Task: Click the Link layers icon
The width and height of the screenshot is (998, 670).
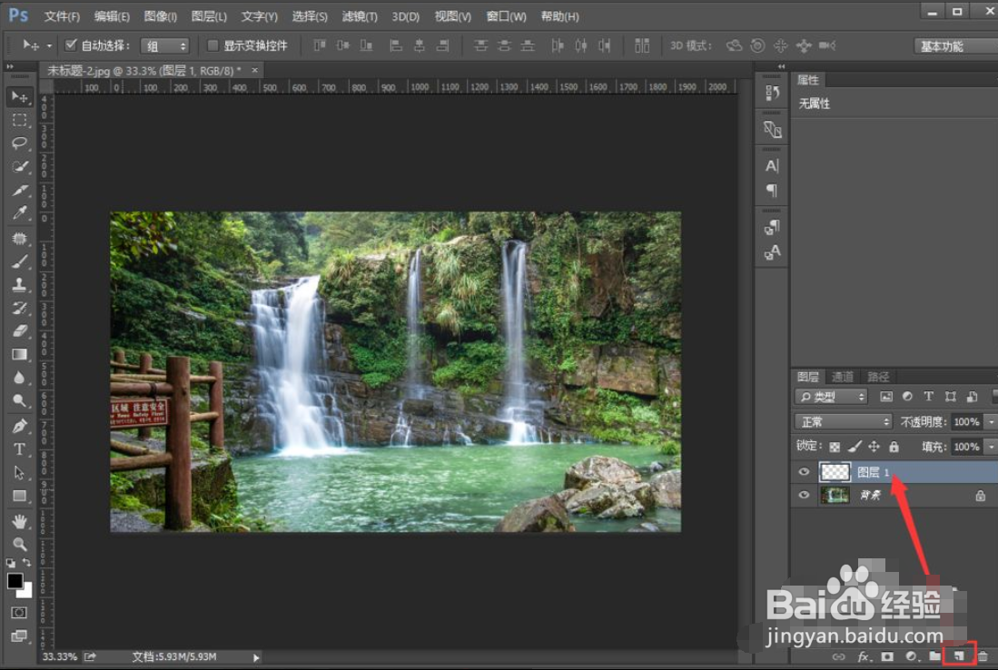Action: (x=839, y=656)
